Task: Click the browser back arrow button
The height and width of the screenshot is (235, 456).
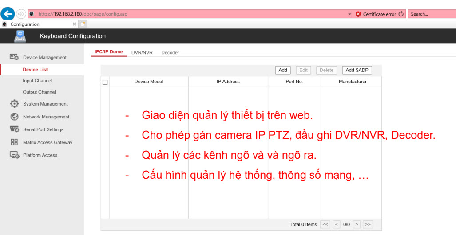Action: point(8,14)
